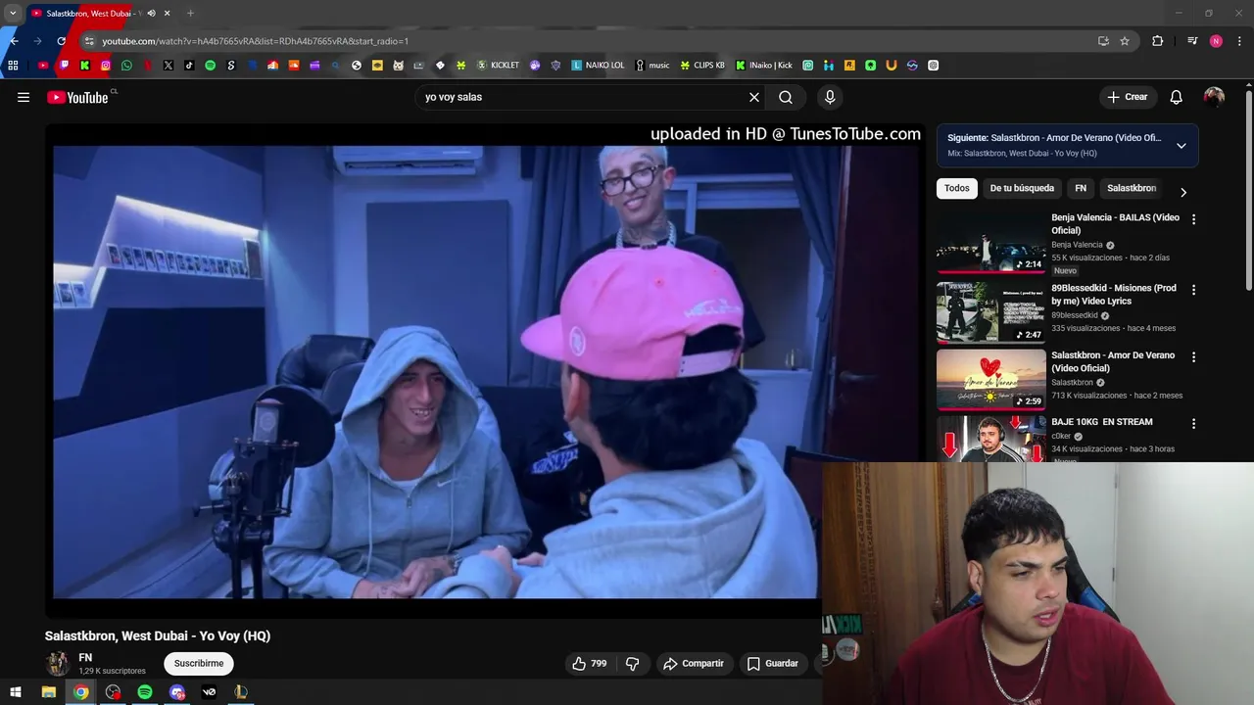This screenshot has width=1254, height=705.
Task: Open a new Chrome tab
Action: [190, 14]
